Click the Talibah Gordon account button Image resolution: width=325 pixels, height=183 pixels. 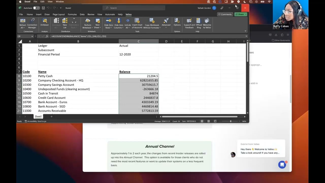[x=207, y=8]
